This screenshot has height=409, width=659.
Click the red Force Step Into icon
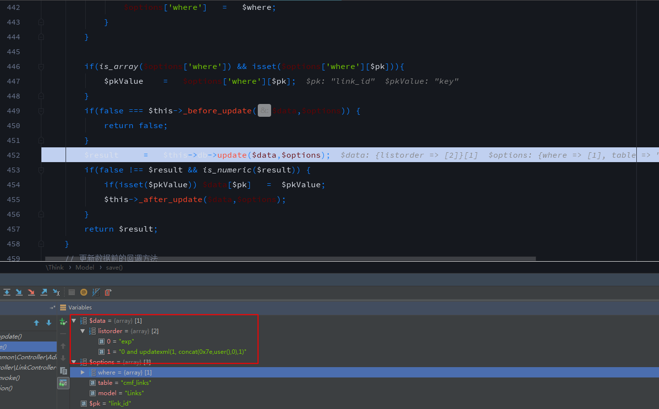pos(32,292)
